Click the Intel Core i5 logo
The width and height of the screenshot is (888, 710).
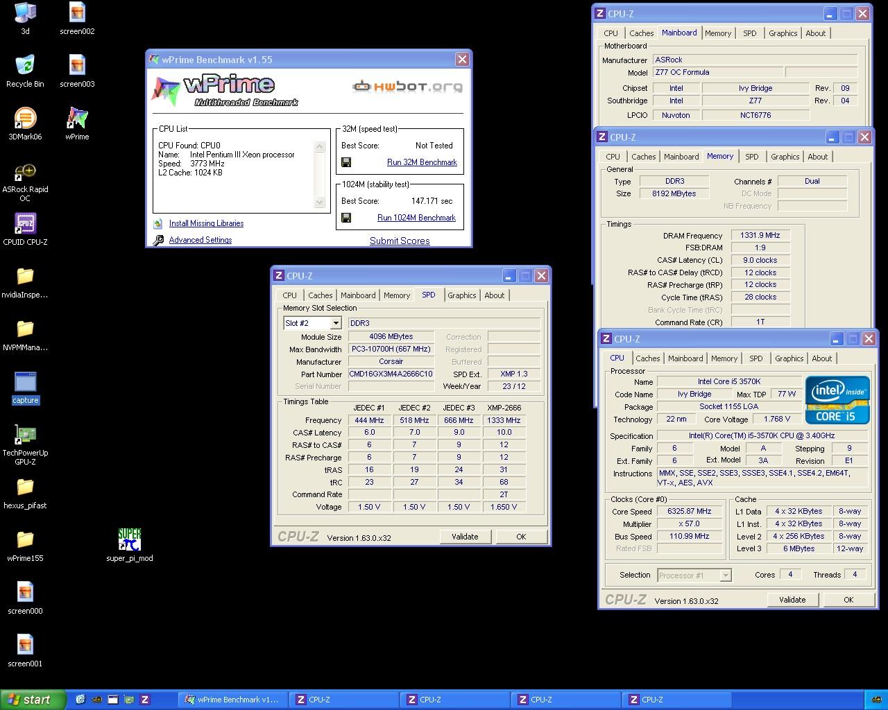pyautogui.click(x=837, y=400)
